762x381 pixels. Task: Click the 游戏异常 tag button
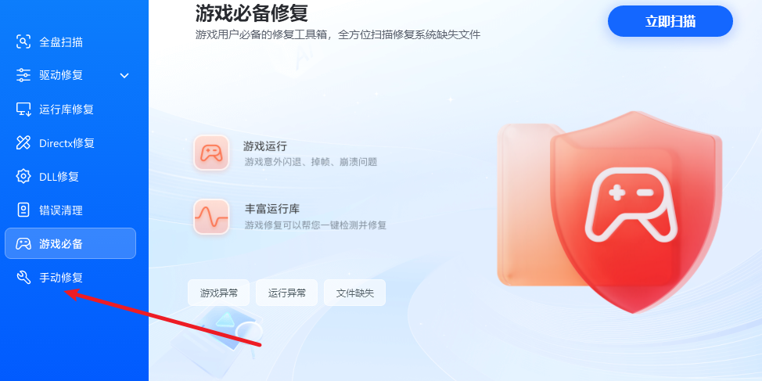219,293
